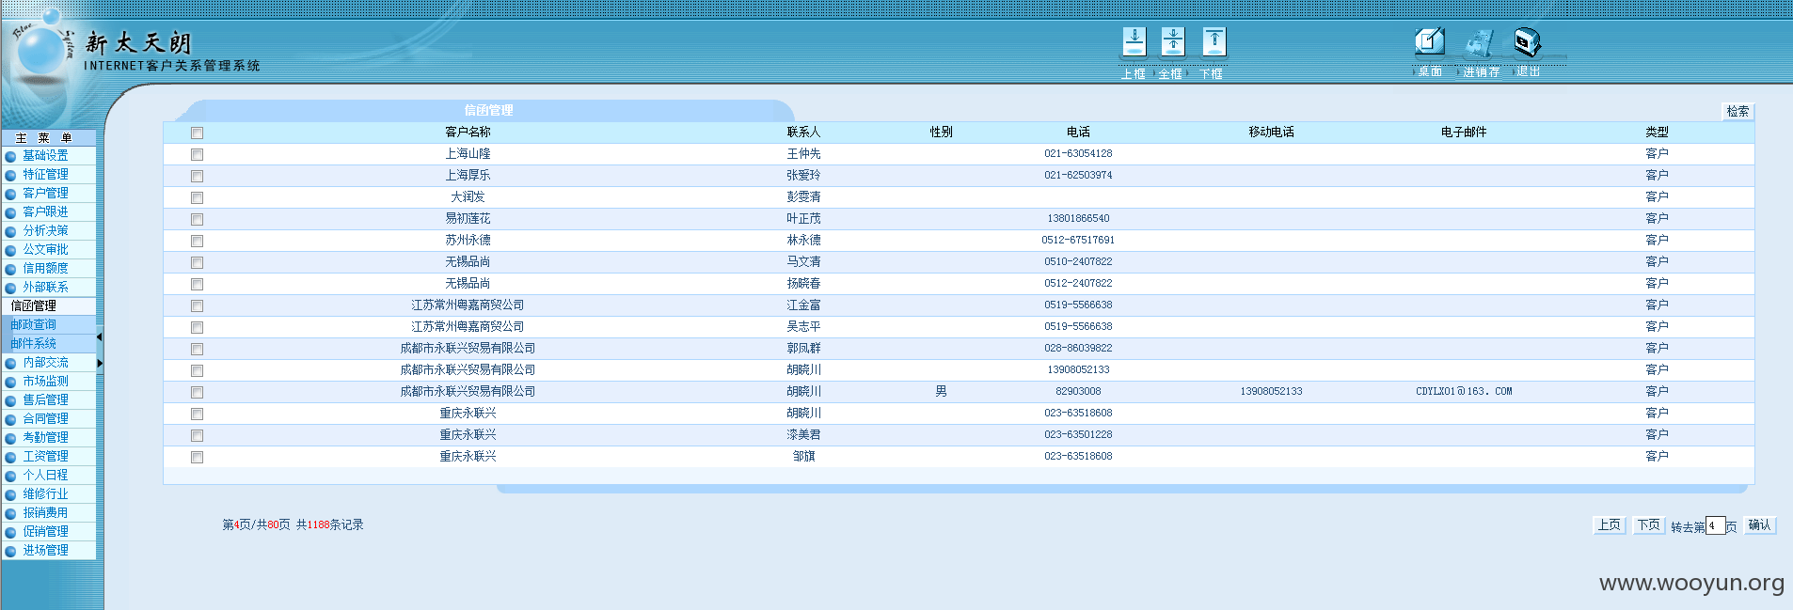Click email CDYLX01@163.COM

(x=1464, y=391)
